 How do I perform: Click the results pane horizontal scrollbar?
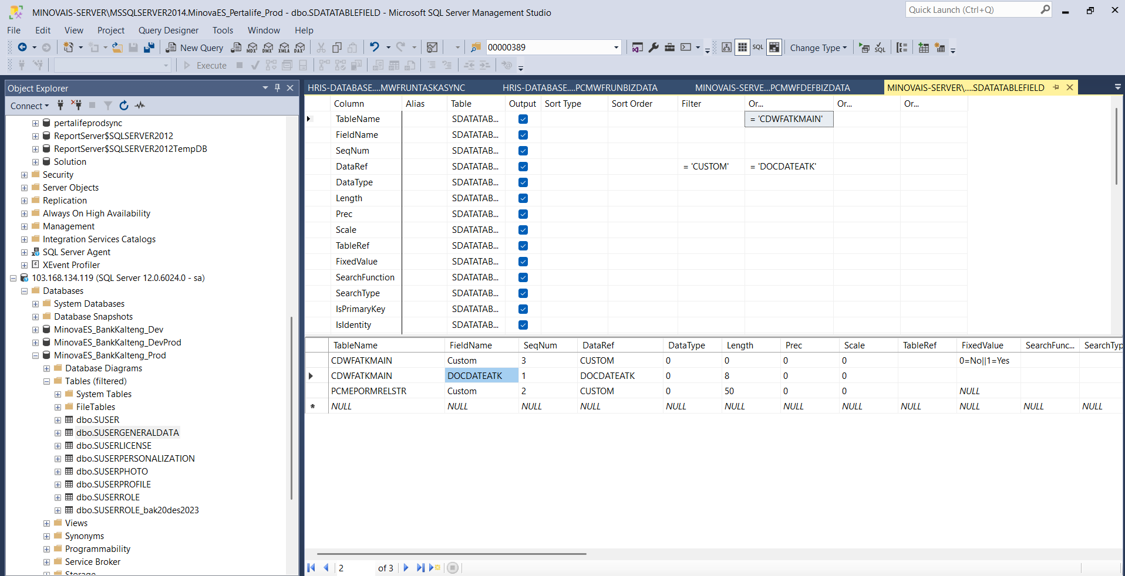[452, 553]
